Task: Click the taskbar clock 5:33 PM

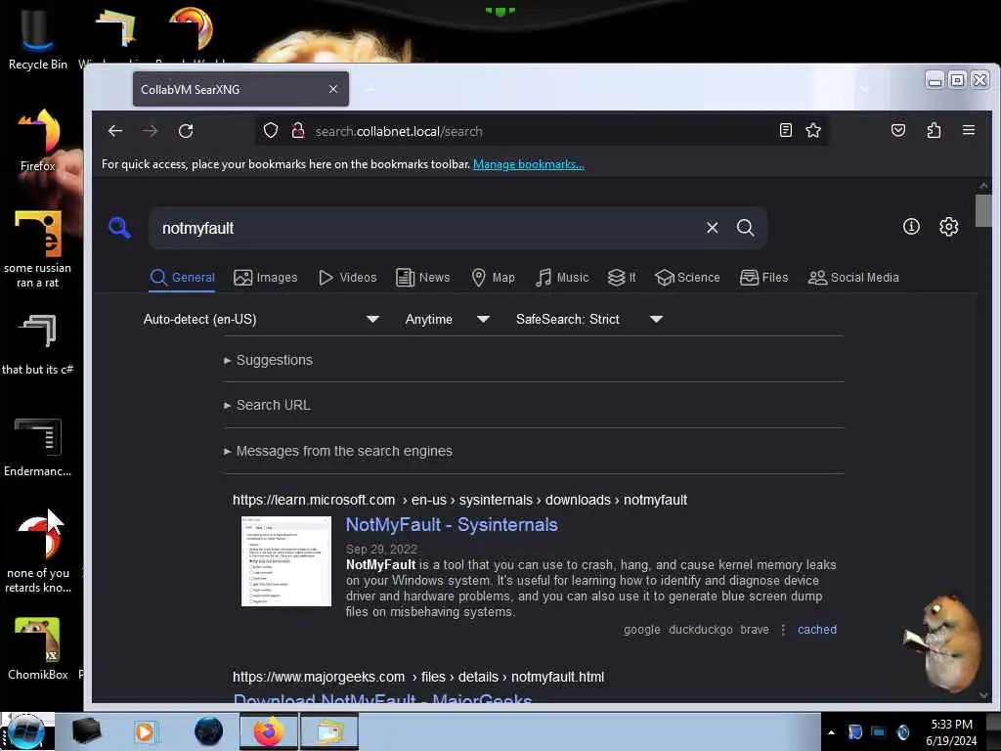Action: (951, 731)
